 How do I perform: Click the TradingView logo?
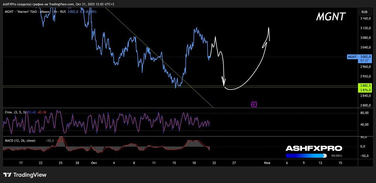click(25, 175)
